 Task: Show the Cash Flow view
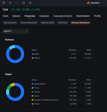coord(63,23)
